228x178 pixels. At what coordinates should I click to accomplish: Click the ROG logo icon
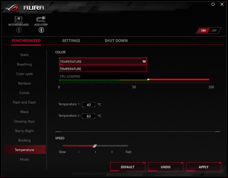point(12,8)
